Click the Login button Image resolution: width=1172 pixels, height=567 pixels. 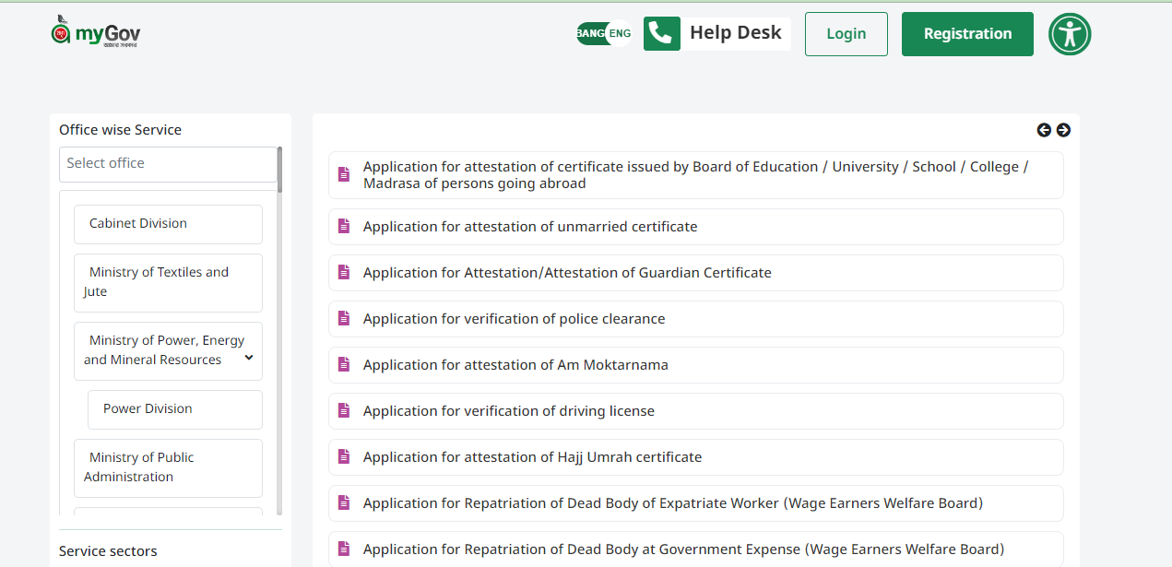point(846,33)
